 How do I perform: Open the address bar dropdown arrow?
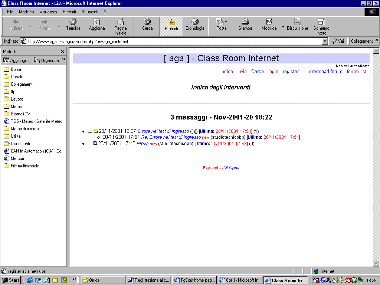325,42
